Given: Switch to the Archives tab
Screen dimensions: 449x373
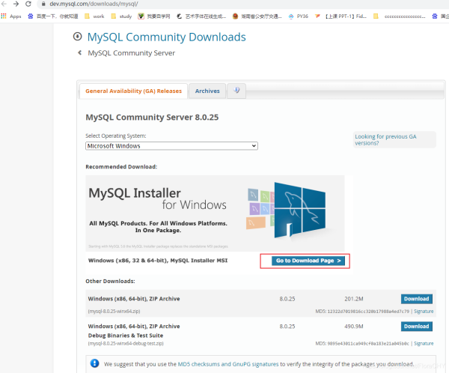Looking at the screenshot, I should click(207, 91).
